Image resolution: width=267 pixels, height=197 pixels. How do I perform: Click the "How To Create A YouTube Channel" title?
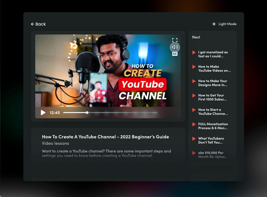point(105,137)
